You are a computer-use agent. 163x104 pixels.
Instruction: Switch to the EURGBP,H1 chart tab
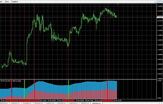pos(27,103)
